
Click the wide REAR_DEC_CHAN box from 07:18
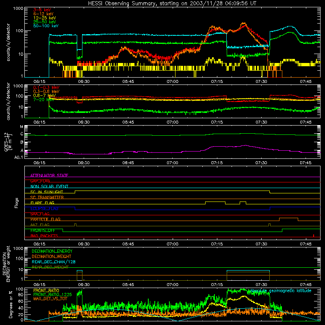coord(248,271)
